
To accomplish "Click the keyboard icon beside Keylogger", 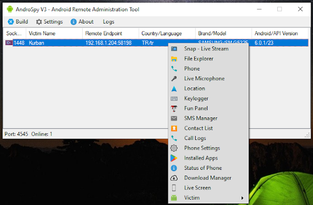I will pos(174,98).
